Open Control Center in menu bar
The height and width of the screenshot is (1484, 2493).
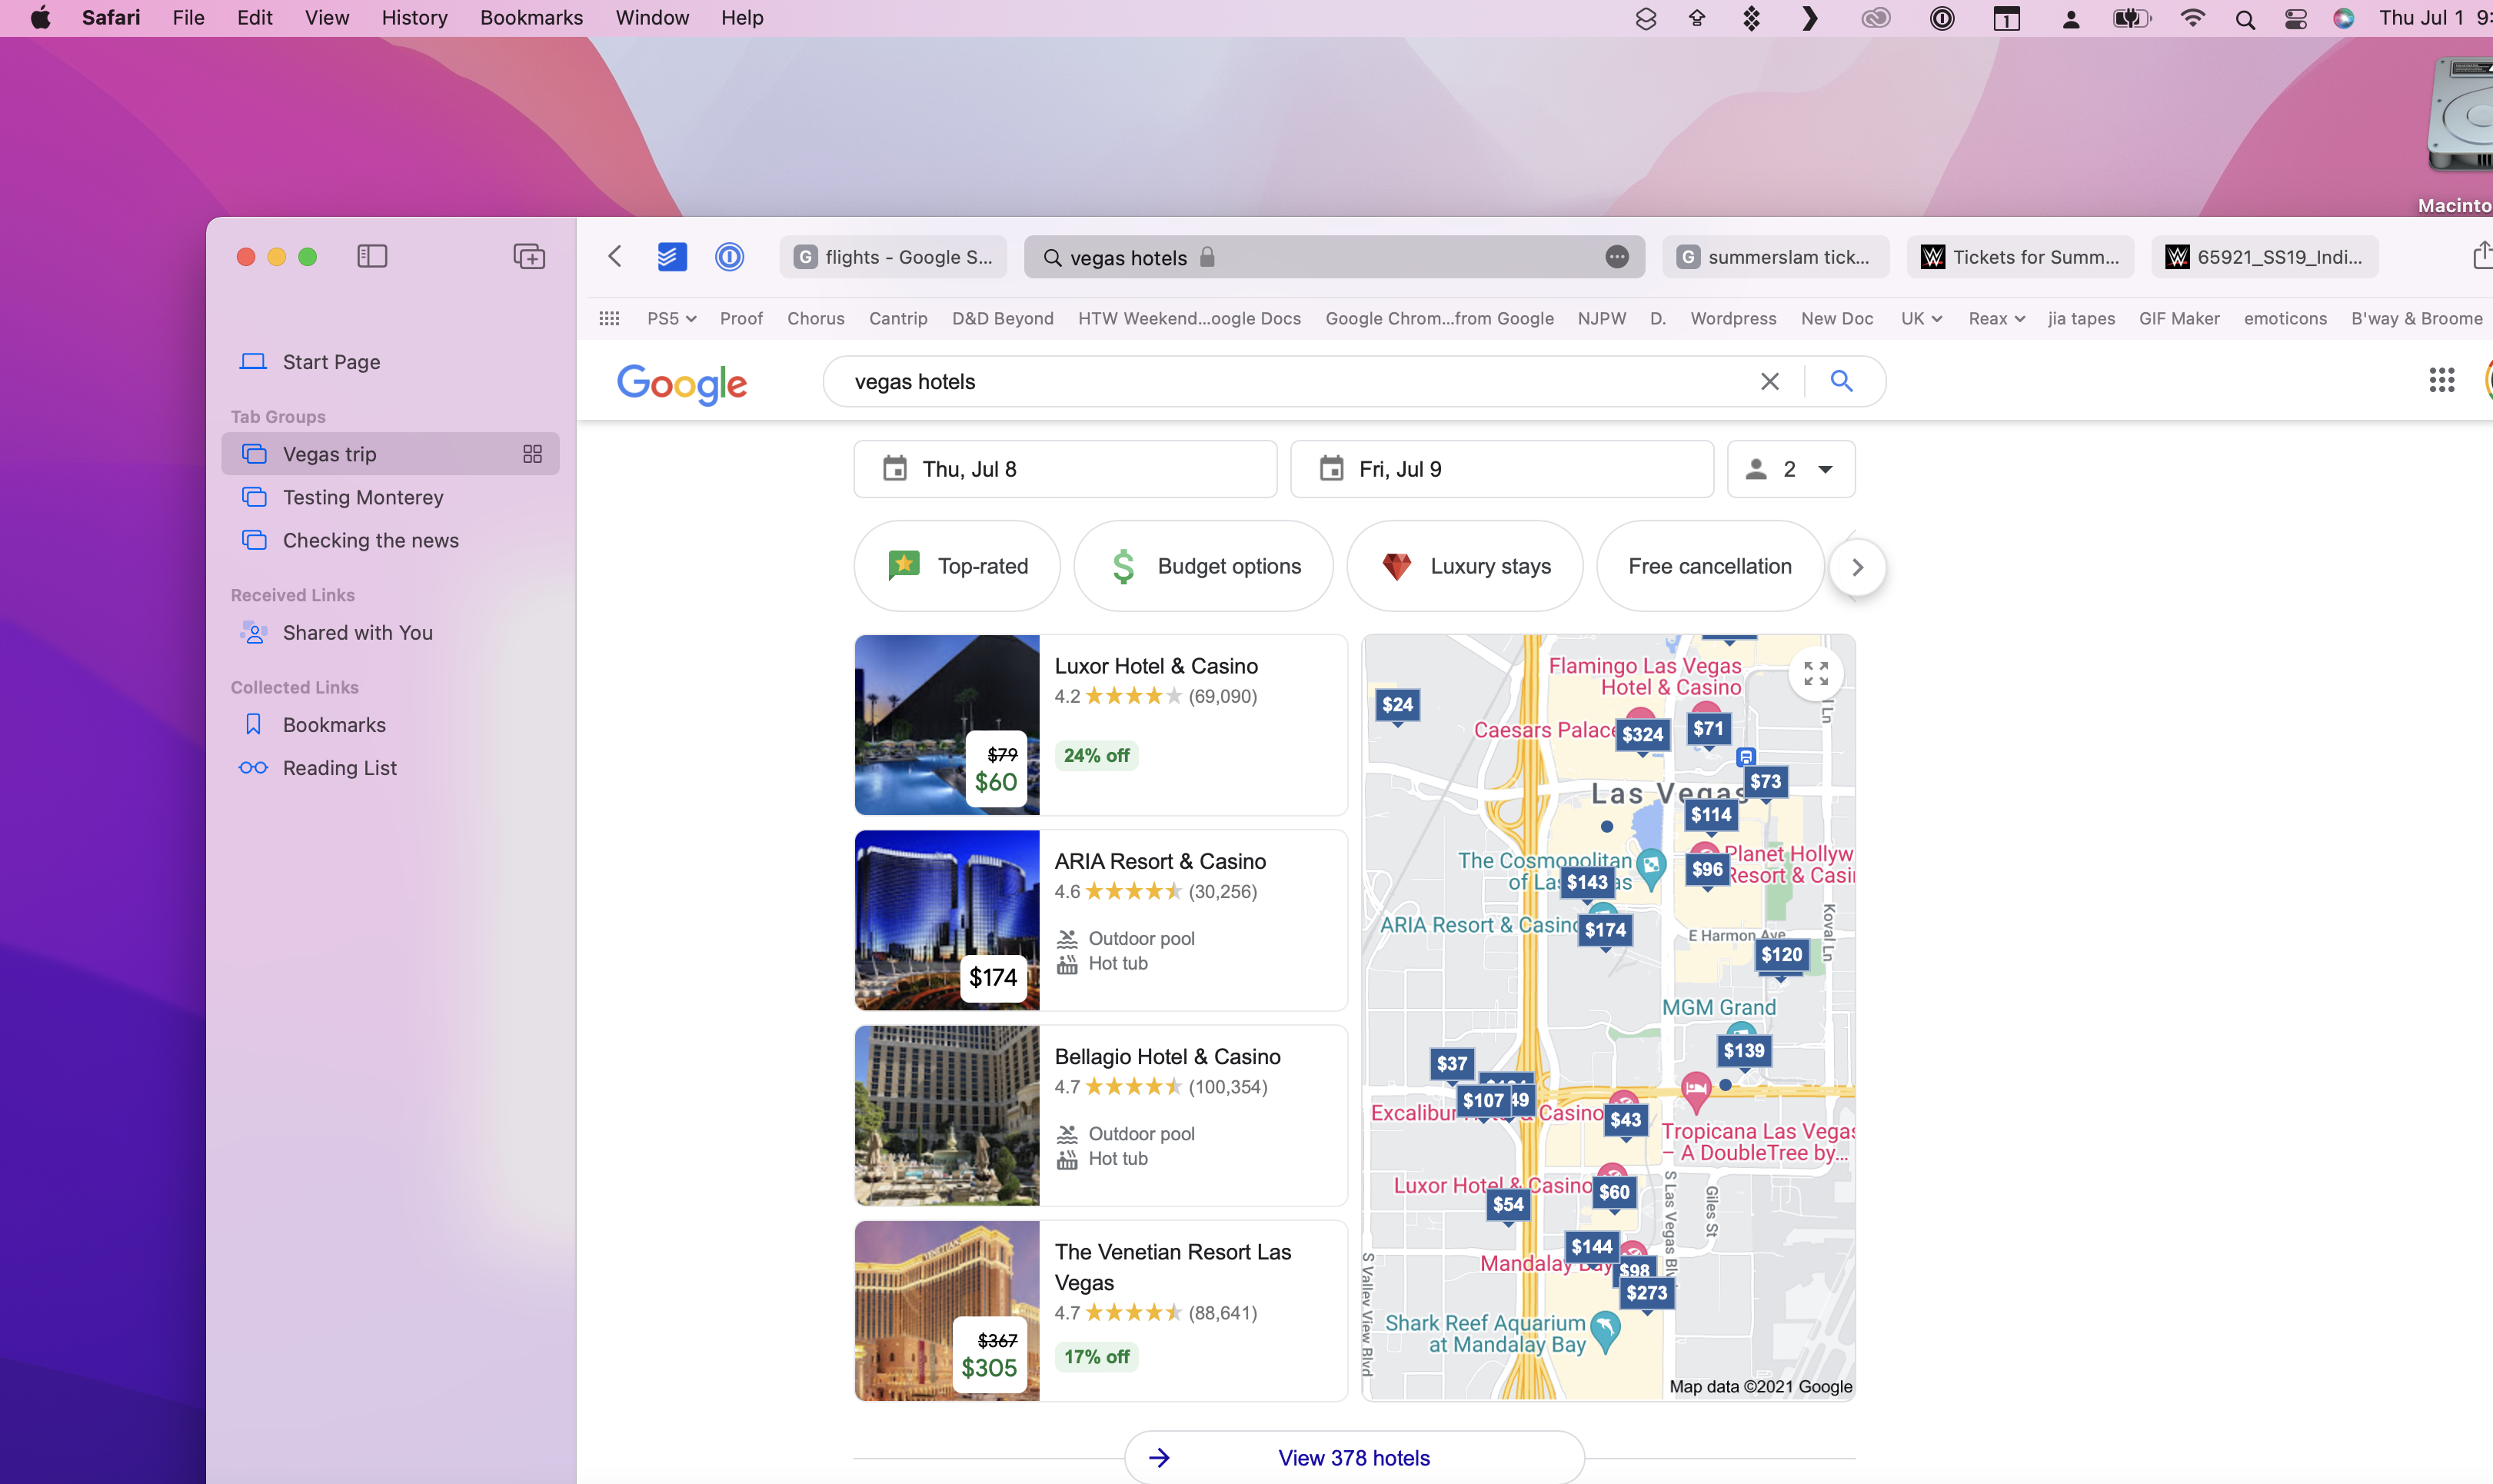(x=2295, y=18)
